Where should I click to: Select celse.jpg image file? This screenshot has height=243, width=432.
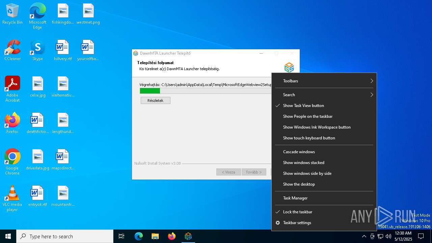[37, 87]
